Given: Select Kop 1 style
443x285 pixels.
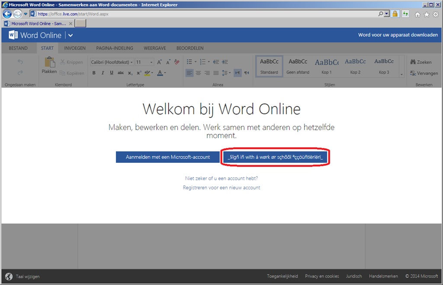Looking at the screenshot, I should point(326,66).
